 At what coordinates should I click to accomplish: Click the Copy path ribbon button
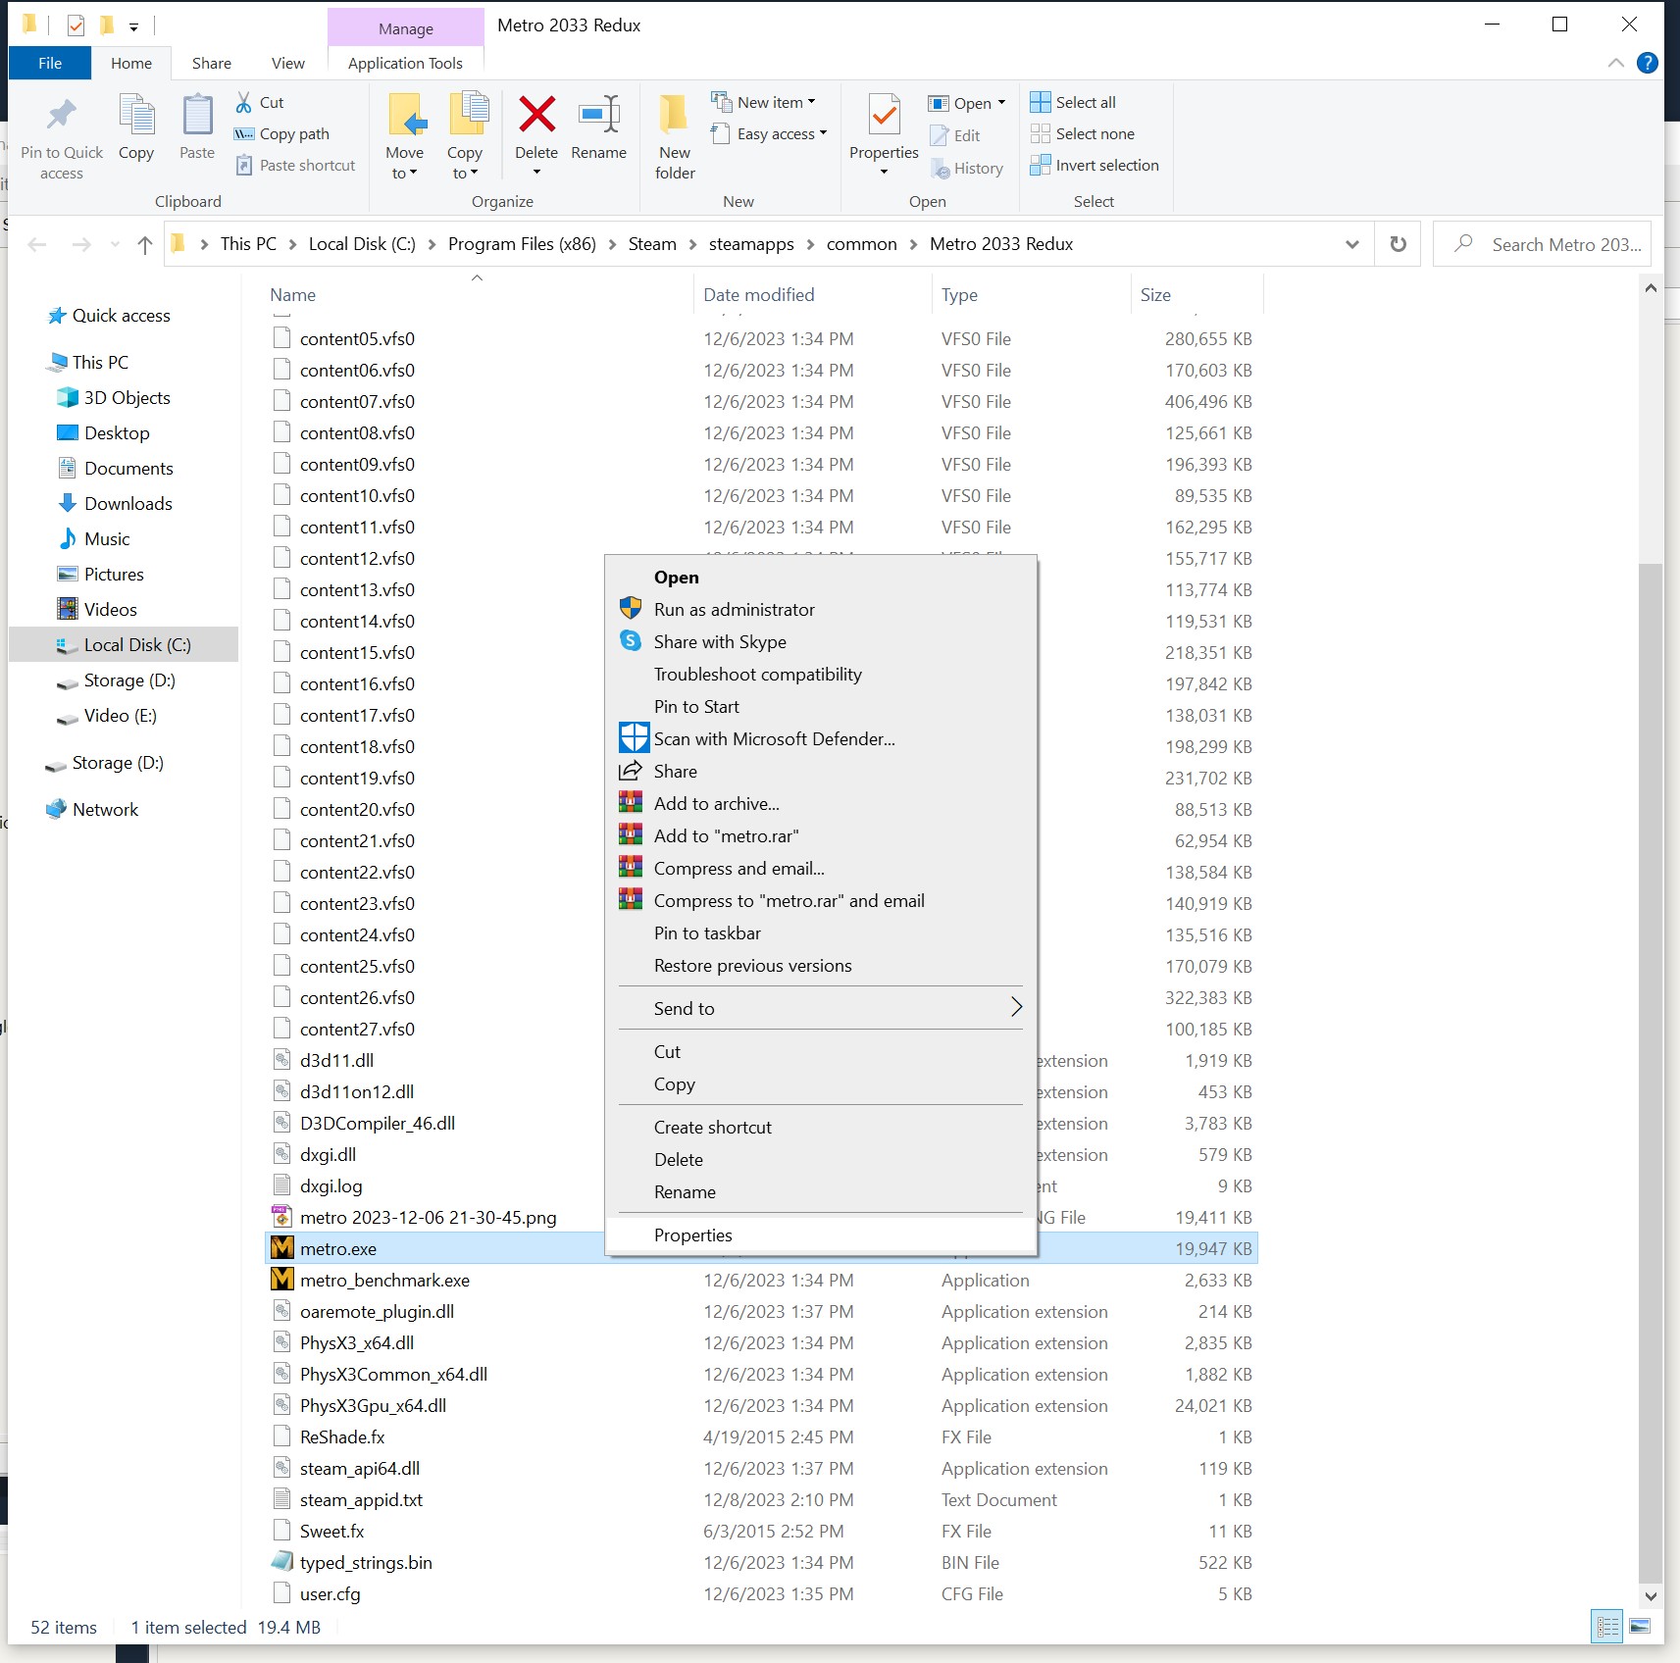pyautogui.click(x=282, y=133)
